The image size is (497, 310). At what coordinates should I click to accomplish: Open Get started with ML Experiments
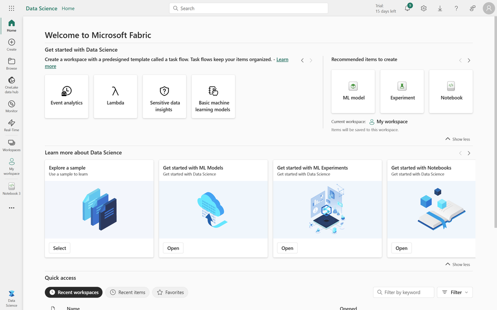(x=287, y=248)
